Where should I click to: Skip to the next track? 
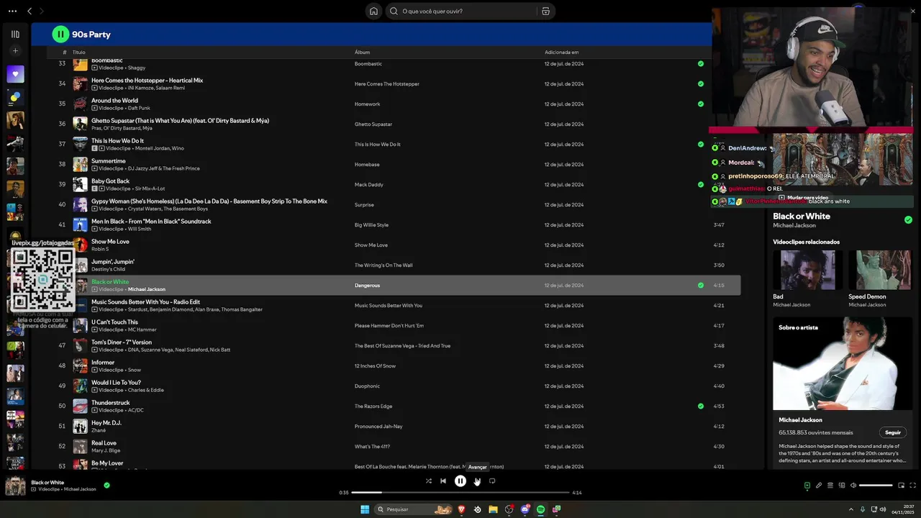(477, 481)
